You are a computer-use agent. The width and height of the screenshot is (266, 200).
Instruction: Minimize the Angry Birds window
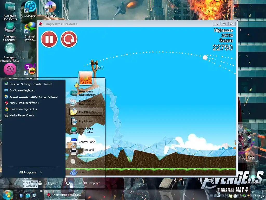[x=216, y=24]
